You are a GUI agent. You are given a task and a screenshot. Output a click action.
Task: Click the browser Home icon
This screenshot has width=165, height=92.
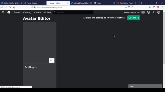click(x=14, y=7)
